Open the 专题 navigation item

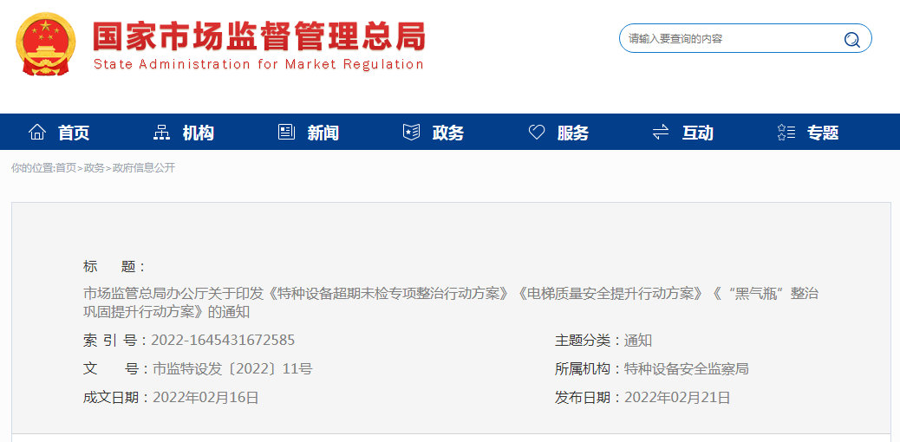823,133
